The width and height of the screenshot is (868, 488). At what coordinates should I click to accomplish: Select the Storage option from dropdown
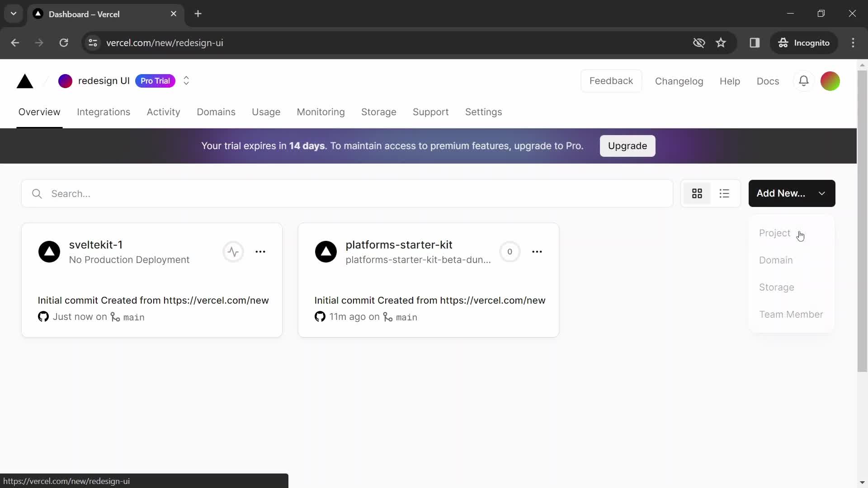click(x=776, y=286)
